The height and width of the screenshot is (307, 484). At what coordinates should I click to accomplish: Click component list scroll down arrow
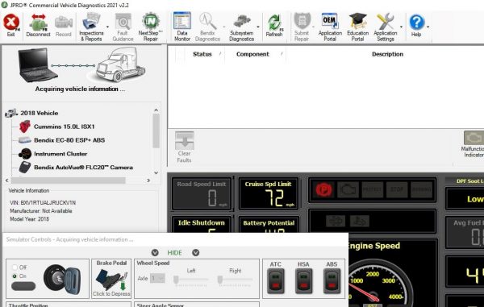click(156, 172)
